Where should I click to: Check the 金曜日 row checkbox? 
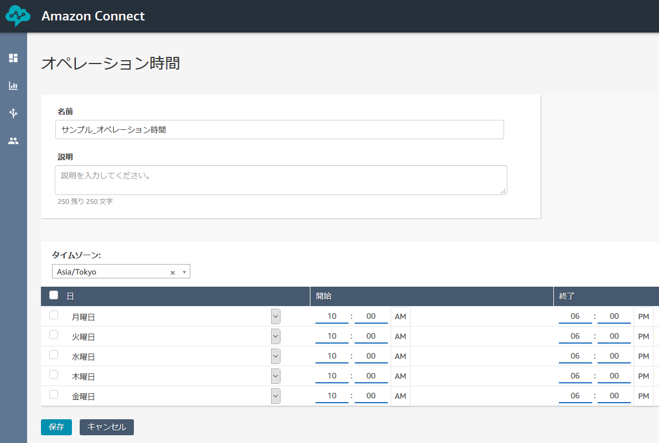click(54, 394)
